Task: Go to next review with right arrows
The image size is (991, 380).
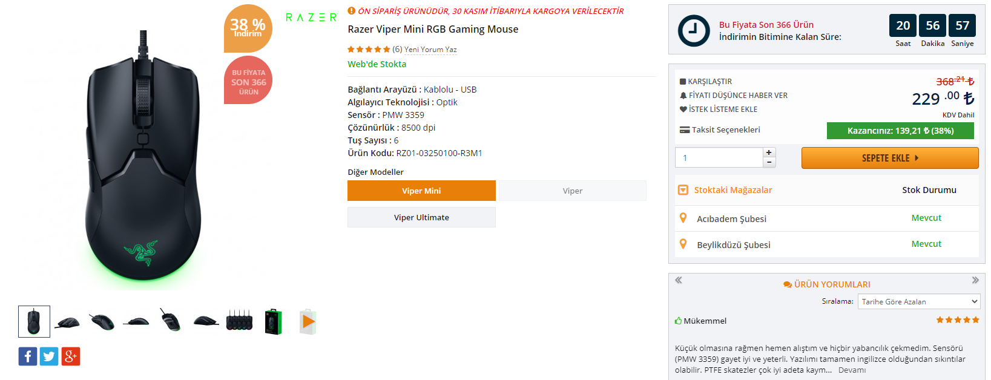Action: [975, 280]
